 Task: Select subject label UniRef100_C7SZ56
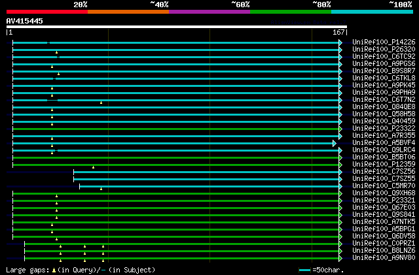(384, 172)
